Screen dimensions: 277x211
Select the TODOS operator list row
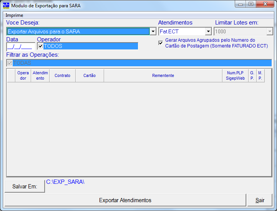coord(88,46)
